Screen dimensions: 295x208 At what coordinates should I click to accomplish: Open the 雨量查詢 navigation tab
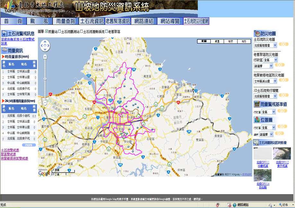[65, 21]
